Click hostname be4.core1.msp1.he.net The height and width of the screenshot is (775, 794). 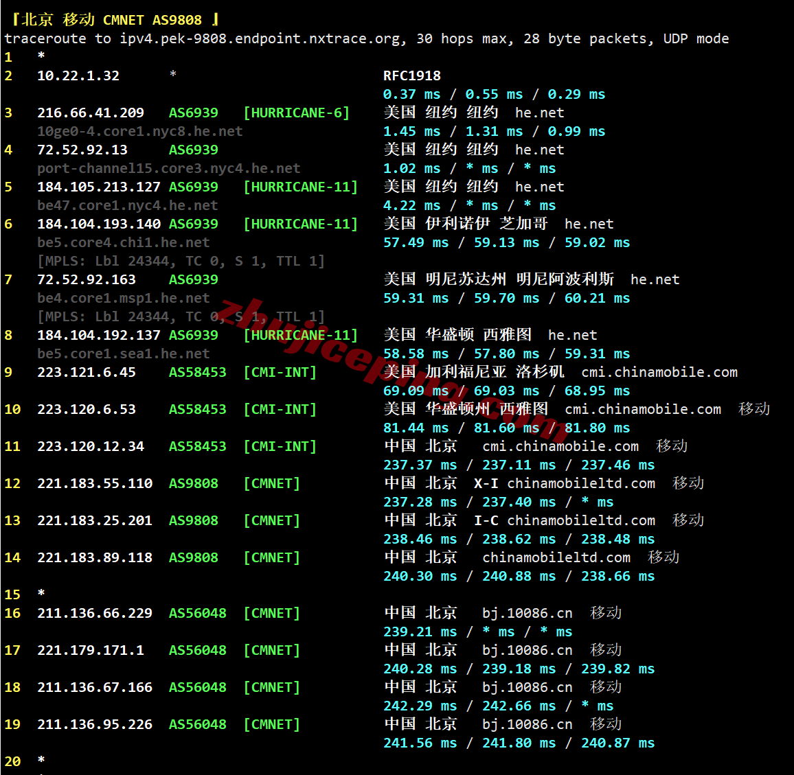pyautogui.click(x=124, y=298)
